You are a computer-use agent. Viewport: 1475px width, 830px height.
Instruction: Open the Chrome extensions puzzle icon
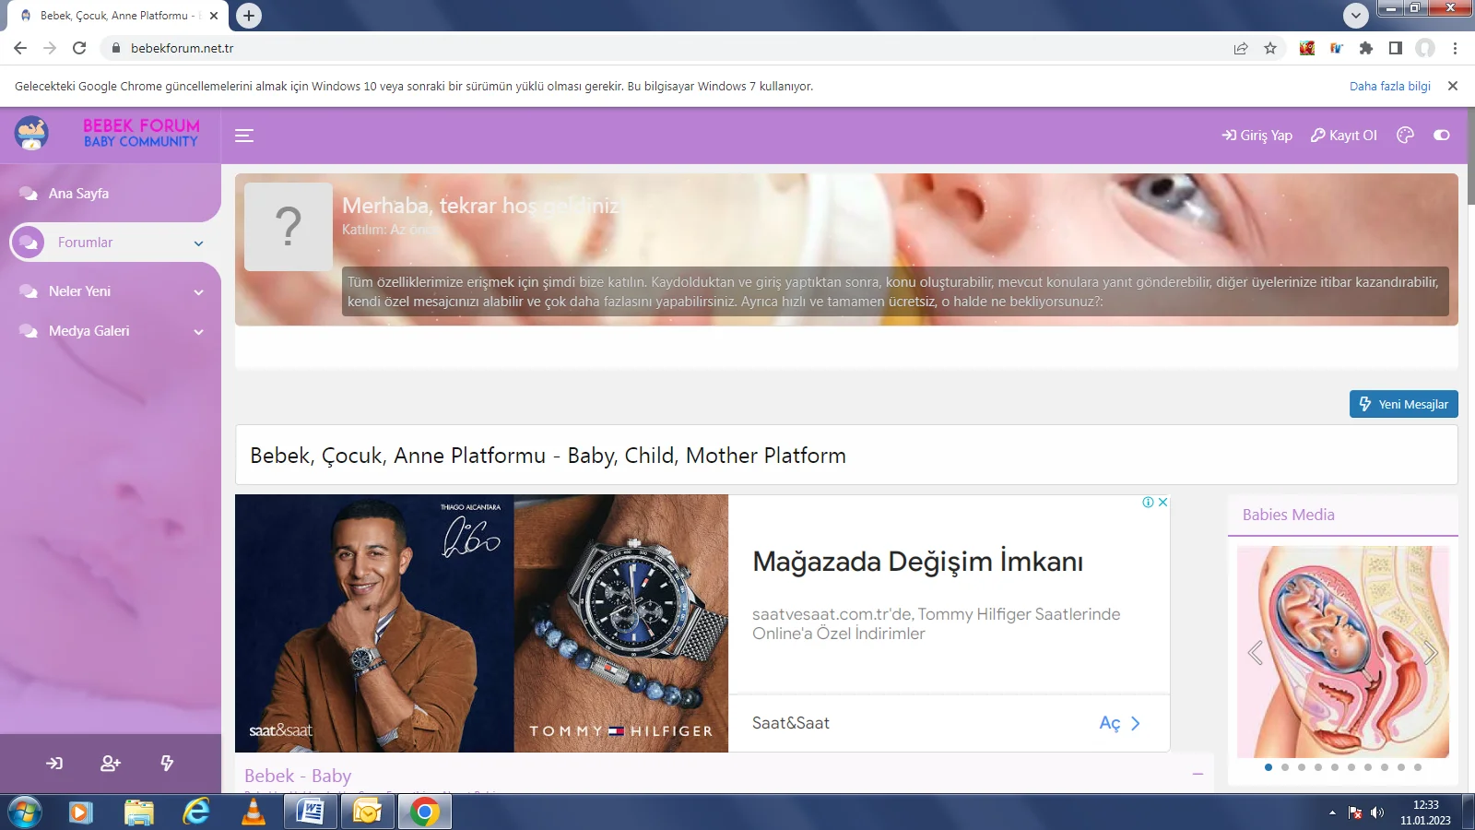[1366, 48]
